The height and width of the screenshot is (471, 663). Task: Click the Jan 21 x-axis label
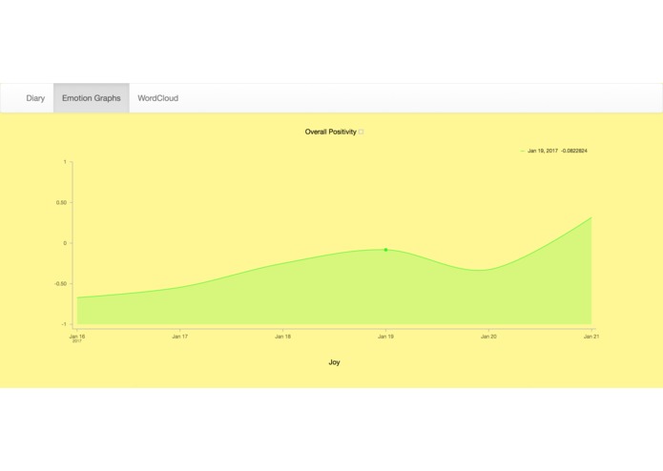tap(591, 337)
